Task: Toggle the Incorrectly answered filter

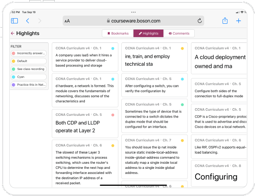Action: 28,53
